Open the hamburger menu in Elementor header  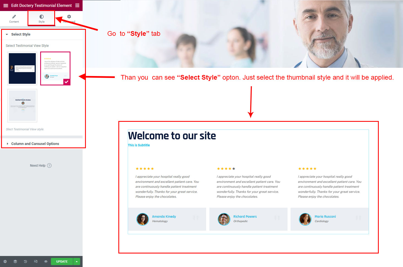coord(6,6)
